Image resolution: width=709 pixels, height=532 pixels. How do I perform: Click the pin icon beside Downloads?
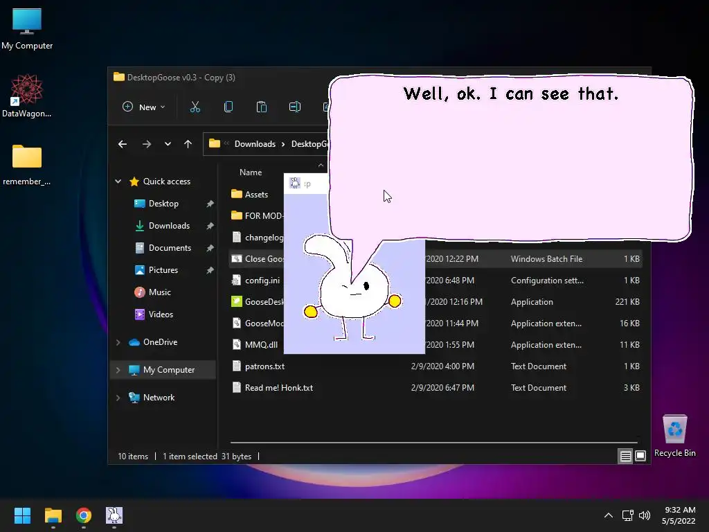pyautogui.click(x=210, y=226)
